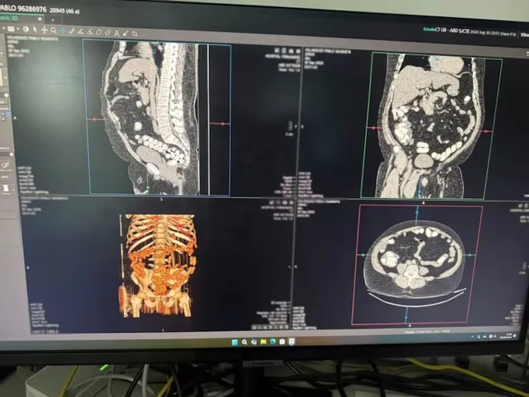Open the segmentation brush tool in left panel
This screenshot has width=529, height=397.
pos(6,166)
